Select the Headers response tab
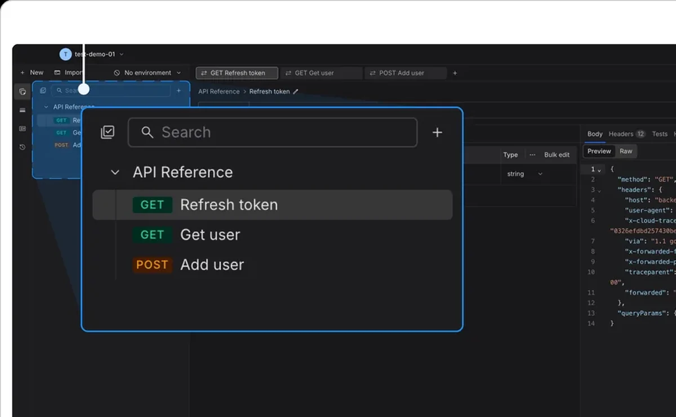 [626, 134]
